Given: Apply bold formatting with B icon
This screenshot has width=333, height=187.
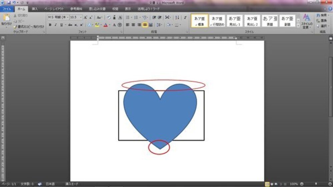Looking at the screenshot, I should [50, 25].
